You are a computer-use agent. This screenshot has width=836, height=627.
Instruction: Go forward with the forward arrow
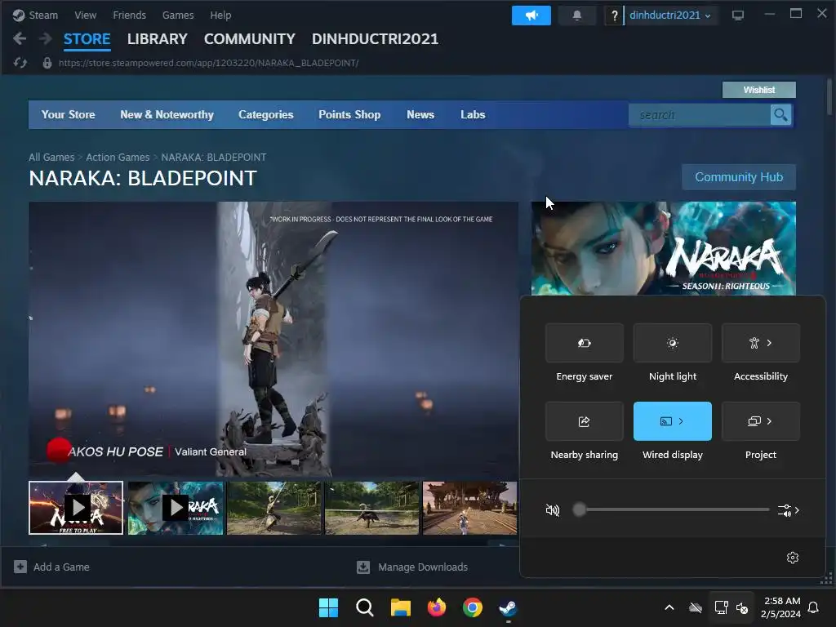(x=46, y=38)
